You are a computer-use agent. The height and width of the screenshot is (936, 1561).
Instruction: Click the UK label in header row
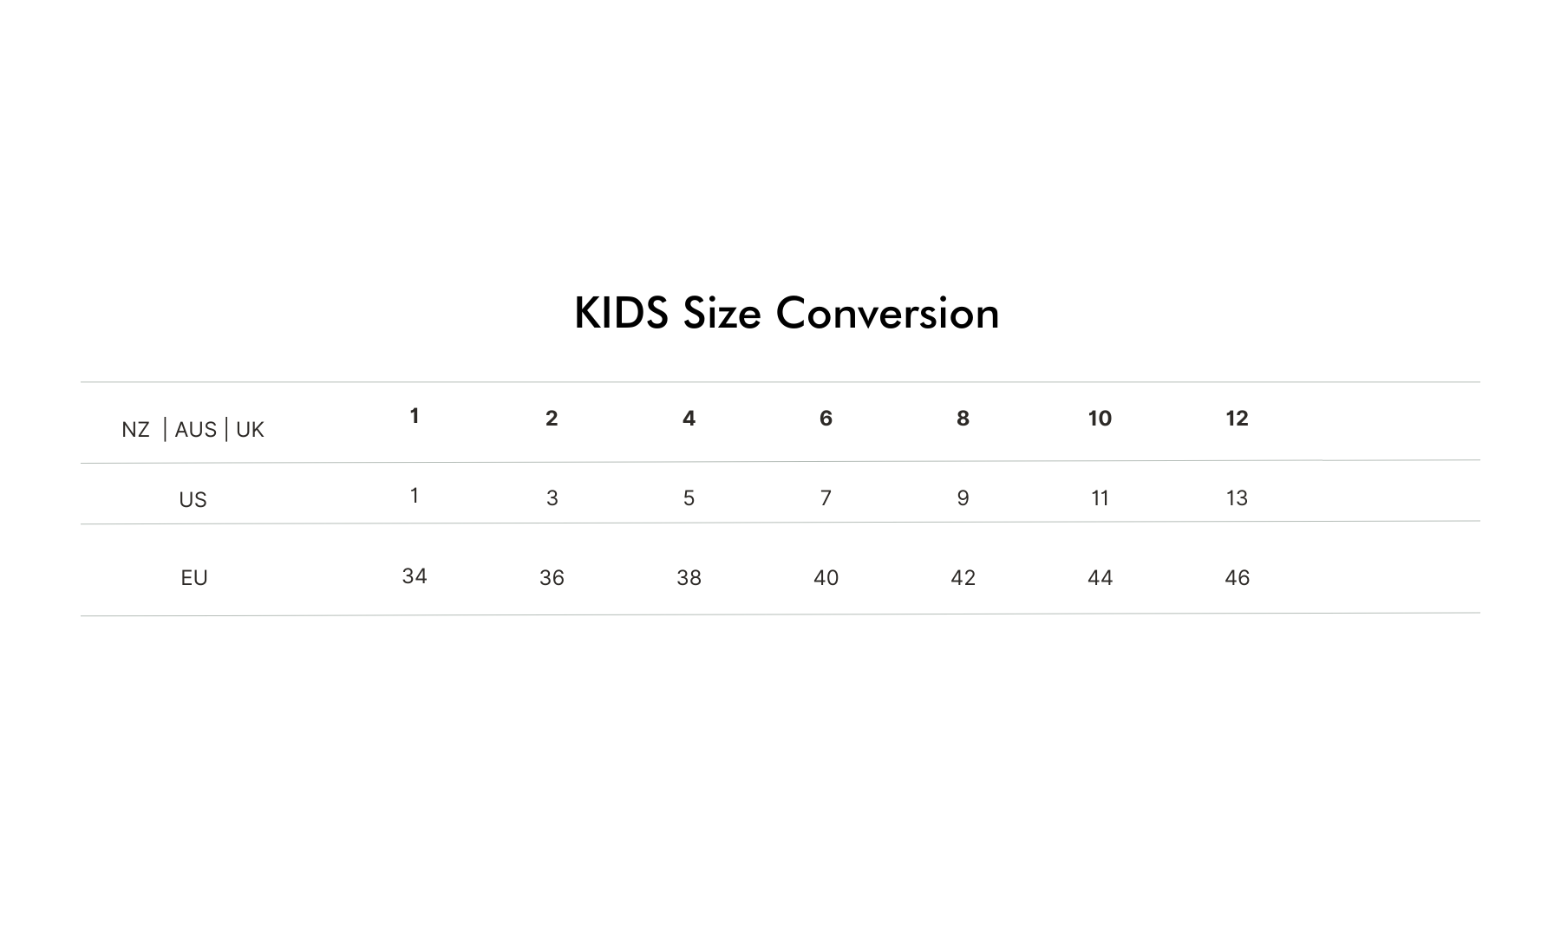[250, 430]
